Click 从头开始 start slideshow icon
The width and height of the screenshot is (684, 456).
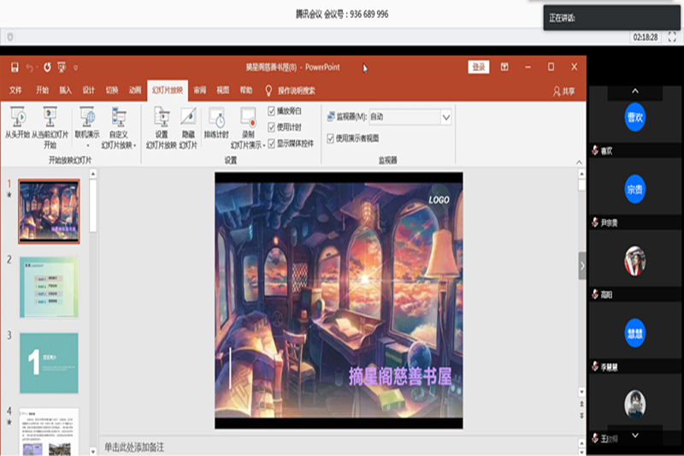click(17, 116)
